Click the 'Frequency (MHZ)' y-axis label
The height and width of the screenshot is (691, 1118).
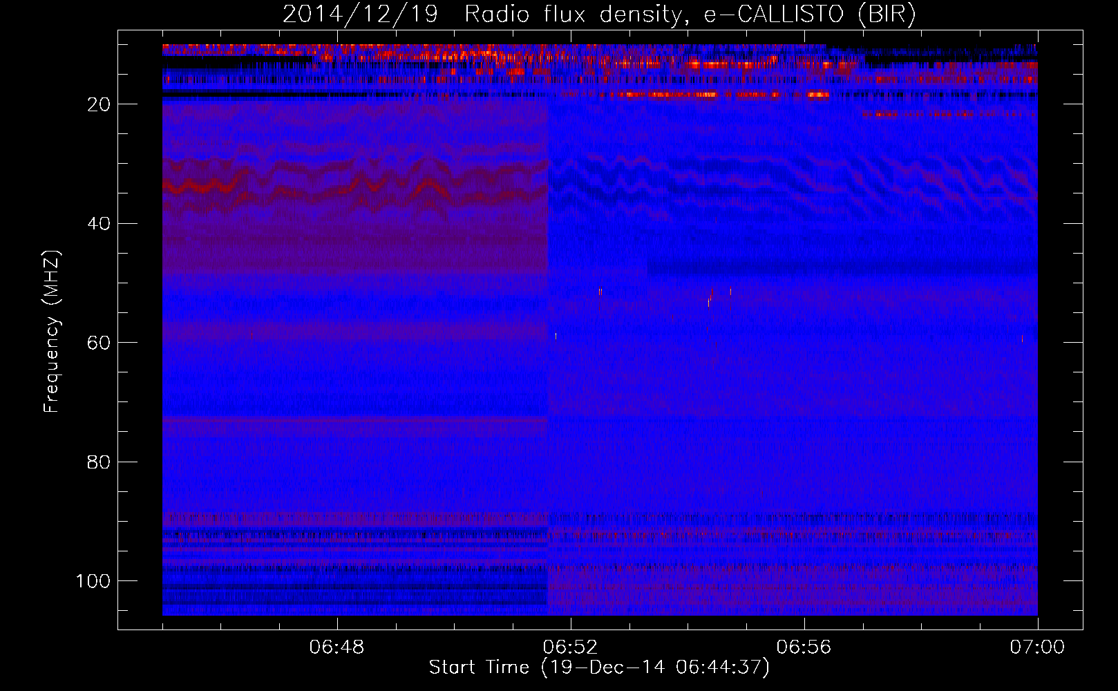tap(52, 332)
